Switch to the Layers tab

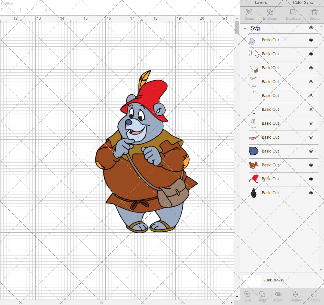click(x=261, y=3)
